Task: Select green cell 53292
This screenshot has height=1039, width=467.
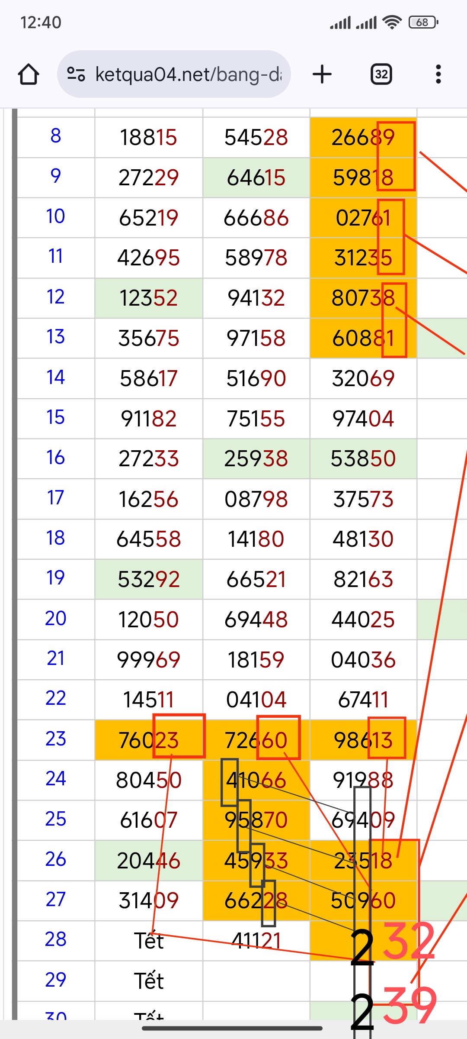Action: [x=149, y=580]
